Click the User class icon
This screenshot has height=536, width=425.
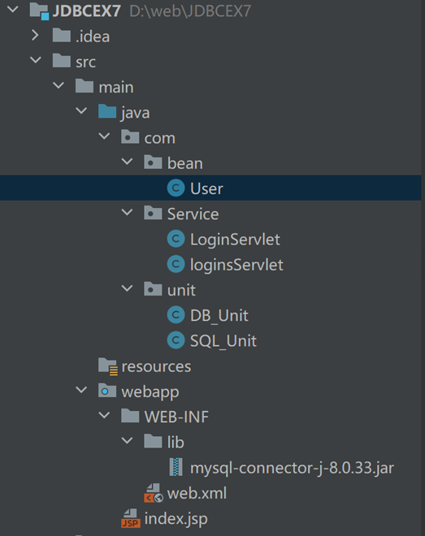pos(176,188)
